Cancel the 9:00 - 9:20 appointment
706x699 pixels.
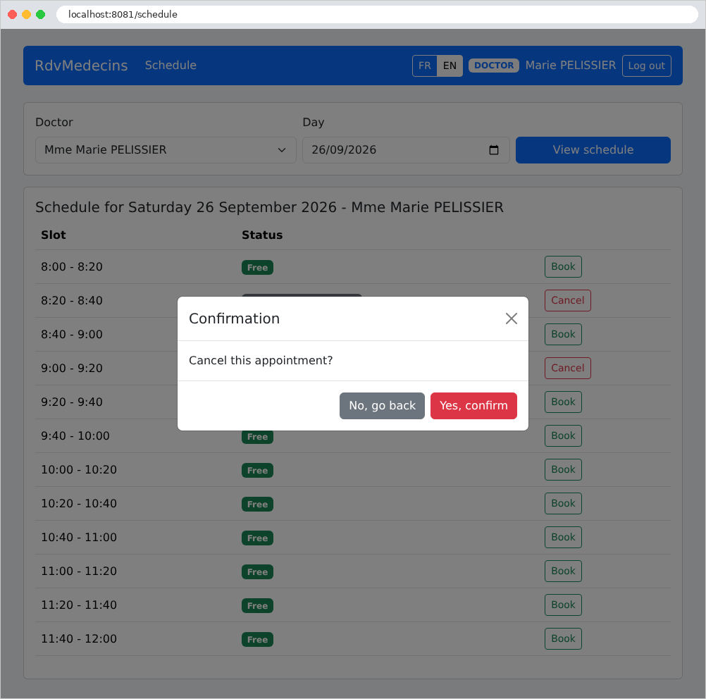(568, 368)
